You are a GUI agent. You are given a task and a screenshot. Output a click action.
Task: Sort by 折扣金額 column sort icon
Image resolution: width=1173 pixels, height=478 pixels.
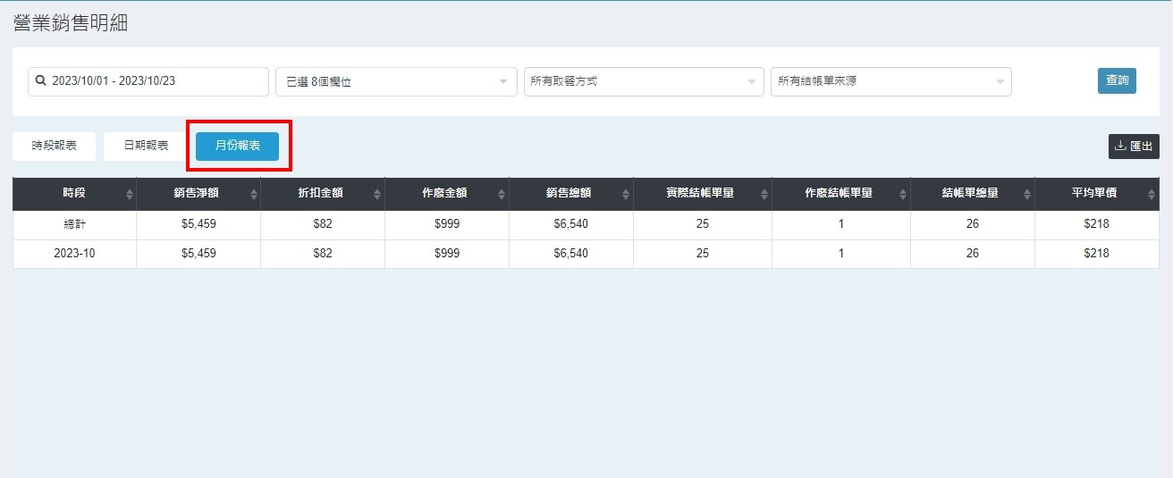click(378, 194)
